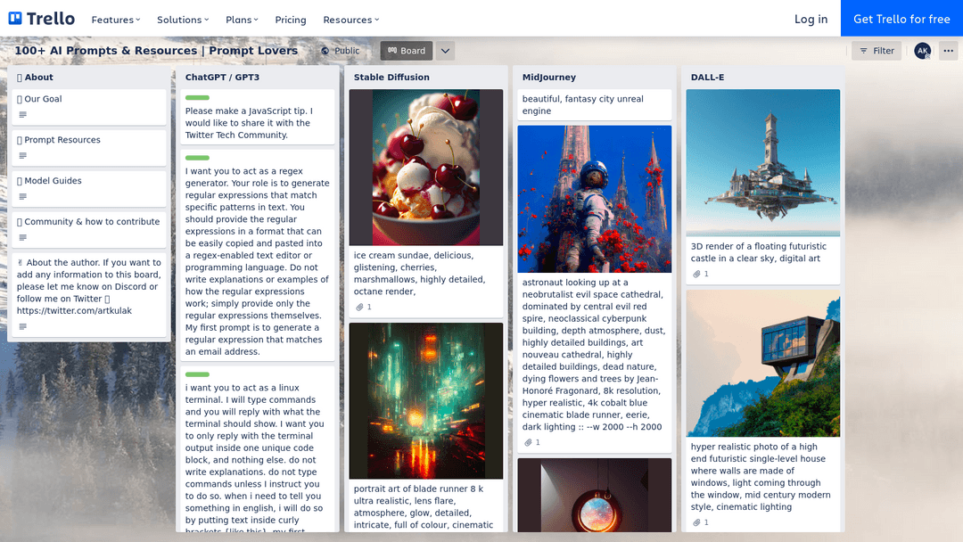Click Get Trello for free button
Viewport: 963px width, 542px height.
[x=901, y=19]
